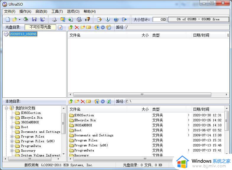Click the local path input field showing C:\
Image resolution: width=232 pixels, height=170 pixels.
pyautogui.click(x=177, y=102)
